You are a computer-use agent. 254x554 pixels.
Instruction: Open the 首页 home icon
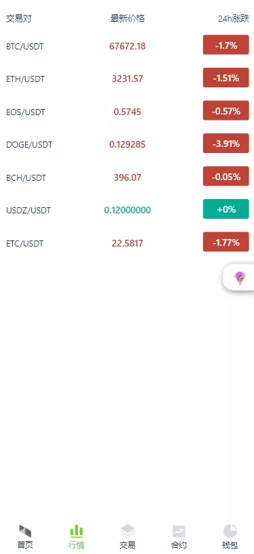tap(26, 531)
